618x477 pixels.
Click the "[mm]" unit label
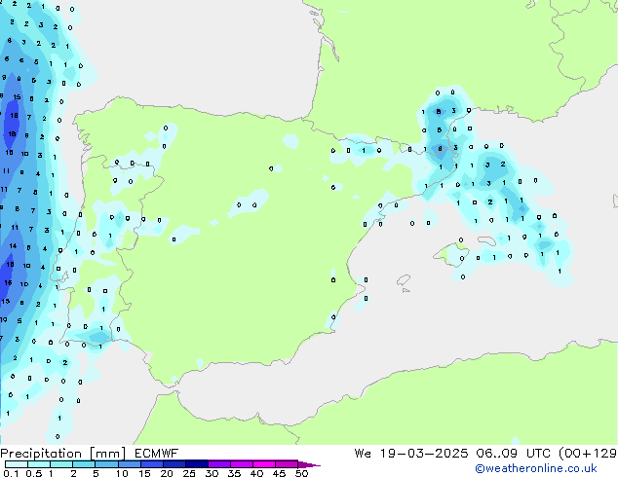coord(107,454)
